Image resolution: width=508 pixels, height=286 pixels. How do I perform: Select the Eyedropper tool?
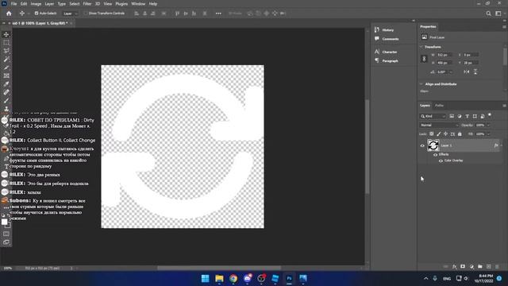point(6,84)
